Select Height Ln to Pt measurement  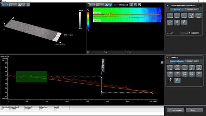[x=192, y=67]
